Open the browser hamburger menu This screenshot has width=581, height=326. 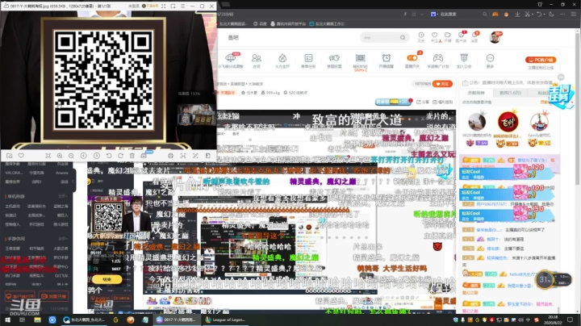click(573, 14)
